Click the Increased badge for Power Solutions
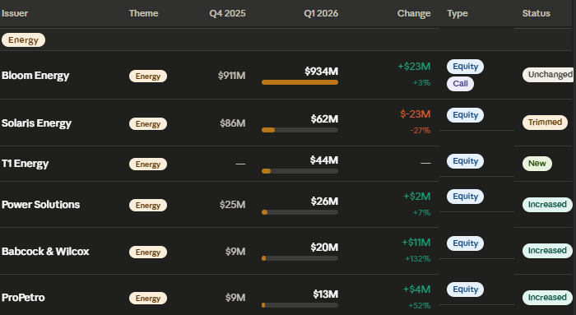Image resolution: width=576 pixels, height=315 pixels. [547, 205]
